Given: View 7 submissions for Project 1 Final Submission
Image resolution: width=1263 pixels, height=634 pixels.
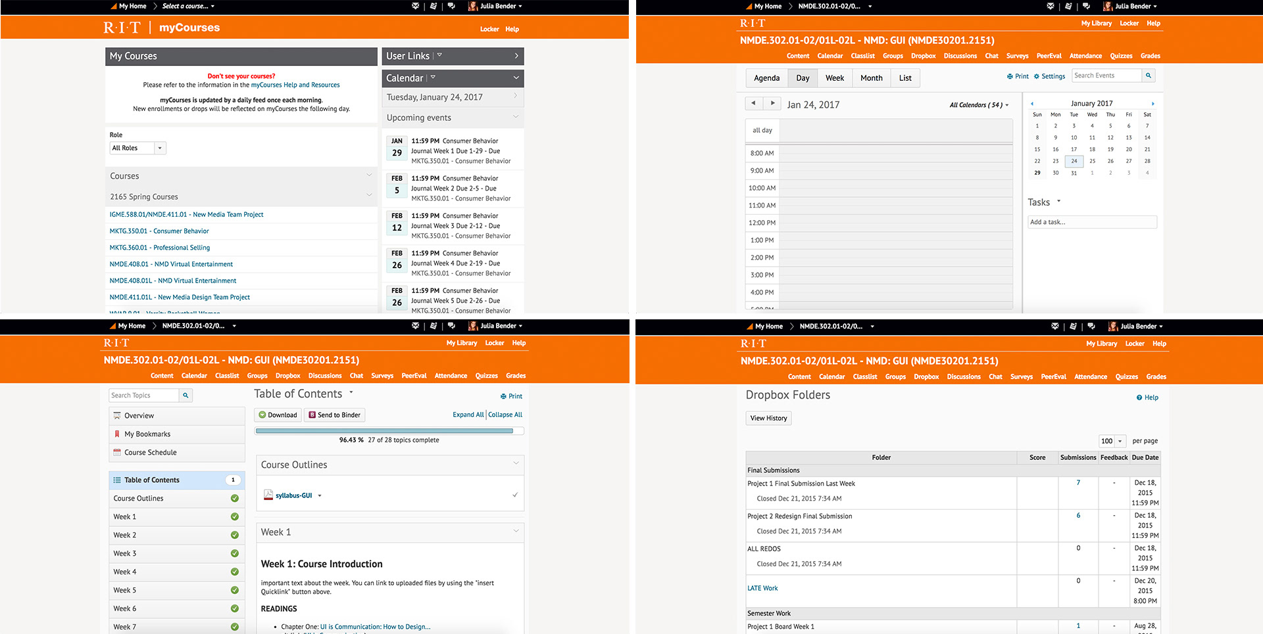Looking at the screenshot, I should (1078, 483).
